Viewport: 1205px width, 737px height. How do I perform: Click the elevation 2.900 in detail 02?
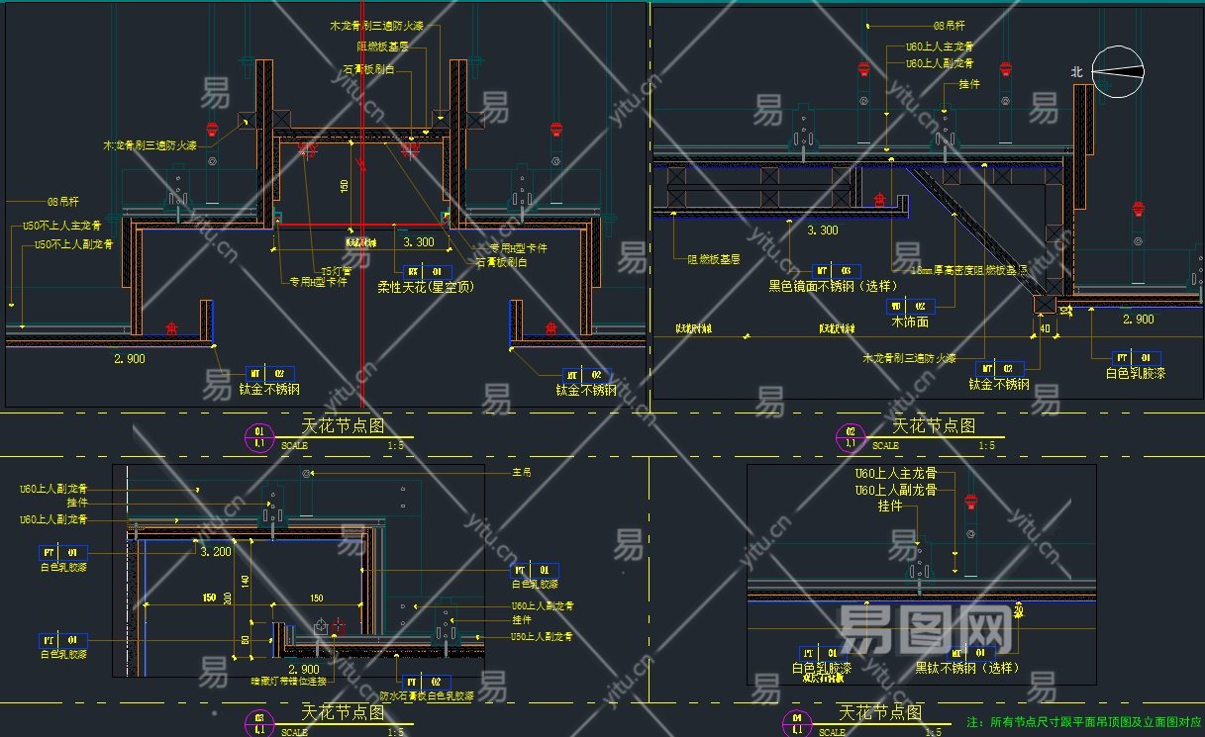pos(1138,320)
